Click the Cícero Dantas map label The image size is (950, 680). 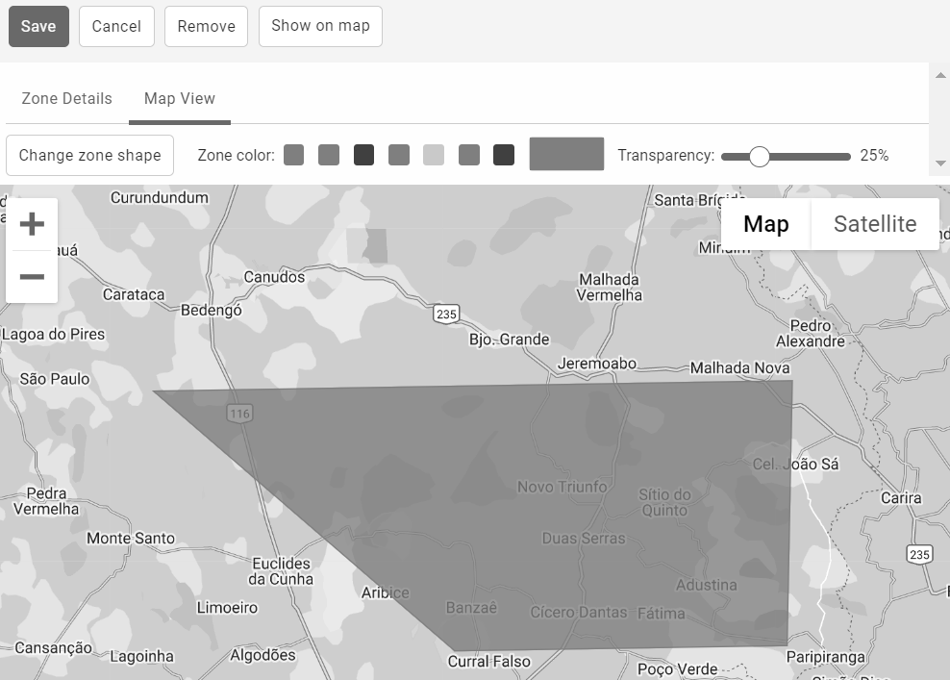coord(579,612)
